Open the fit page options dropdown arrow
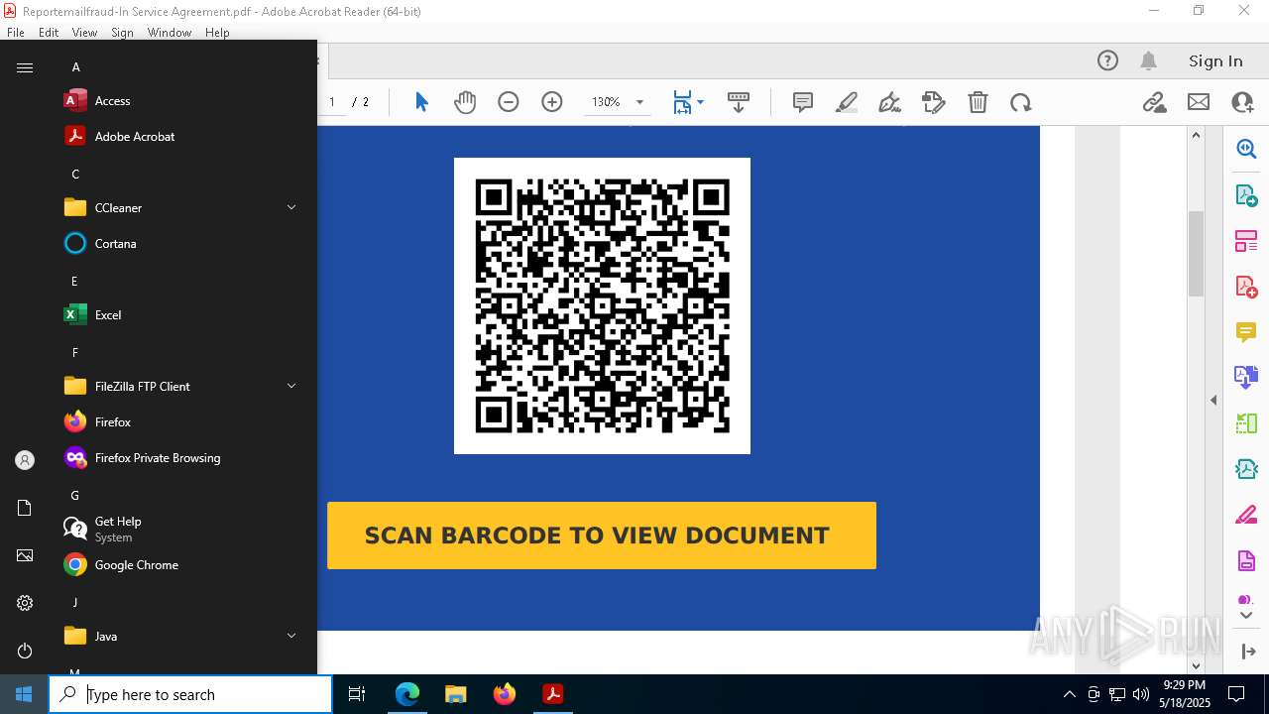 coord(700,102)
